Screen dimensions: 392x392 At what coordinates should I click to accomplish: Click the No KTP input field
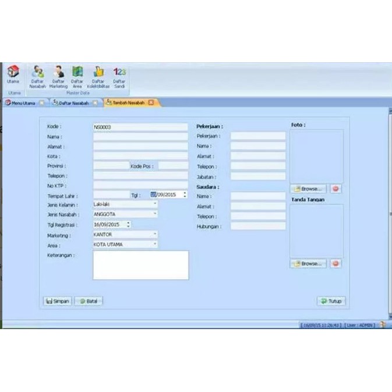pos(140,185)
